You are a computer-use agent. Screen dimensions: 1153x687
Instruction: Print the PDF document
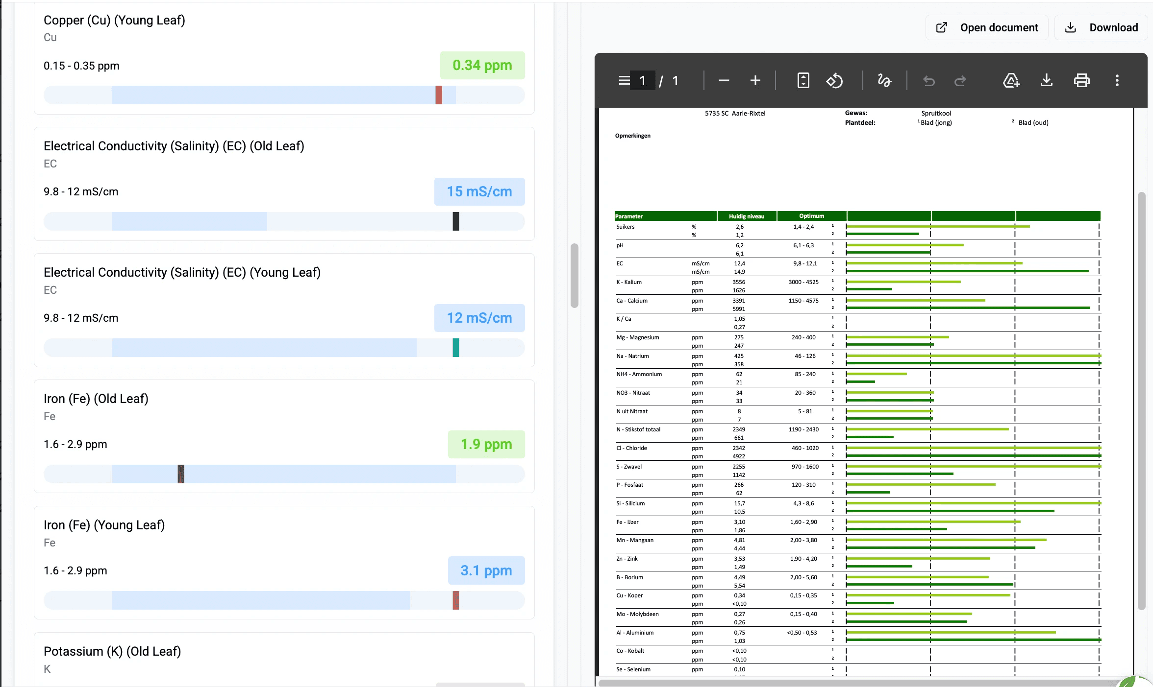coord(1082,80)
